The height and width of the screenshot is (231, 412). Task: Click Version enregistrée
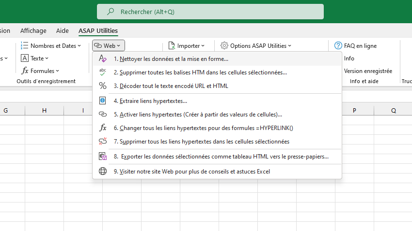(368, 71)
